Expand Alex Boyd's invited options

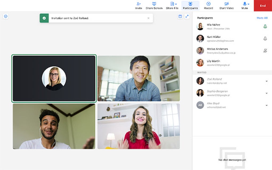[266, 106]
